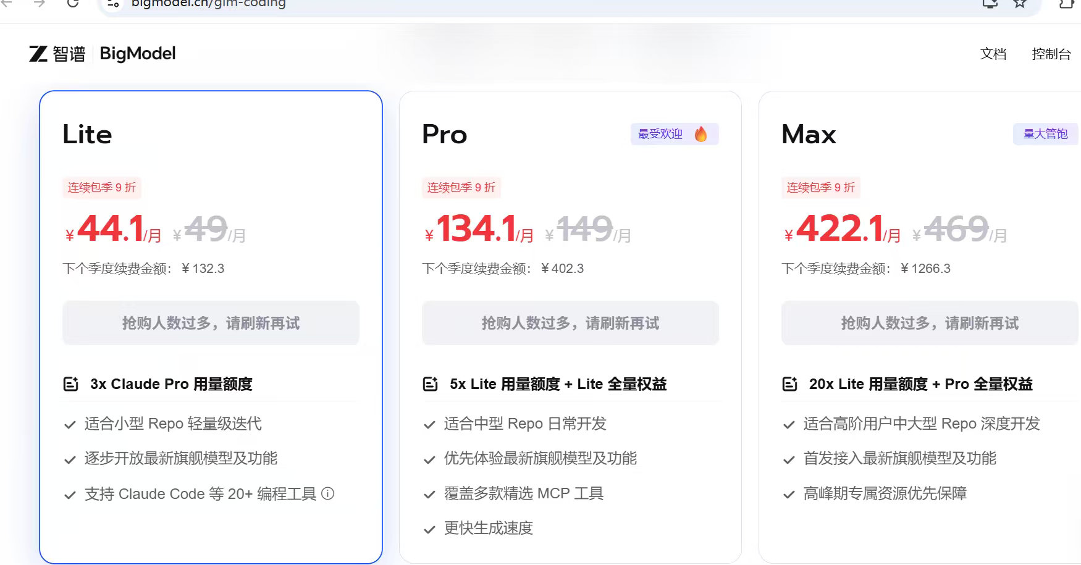Click the Max plan purchase button

click(930, 323)
